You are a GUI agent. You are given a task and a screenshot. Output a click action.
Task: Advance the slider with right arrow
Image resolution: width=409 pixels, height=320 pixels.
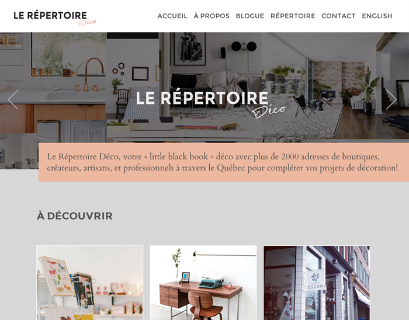coord(391,99)
